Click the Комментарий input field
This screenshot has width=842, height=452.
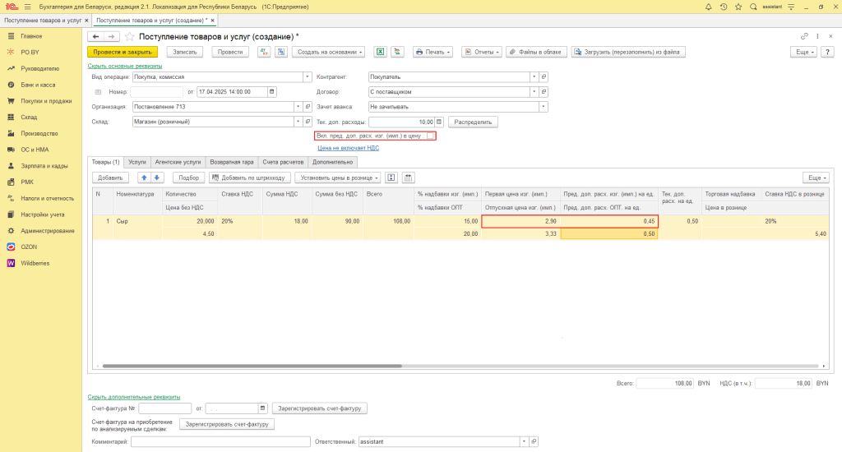(x=220, y=442)
